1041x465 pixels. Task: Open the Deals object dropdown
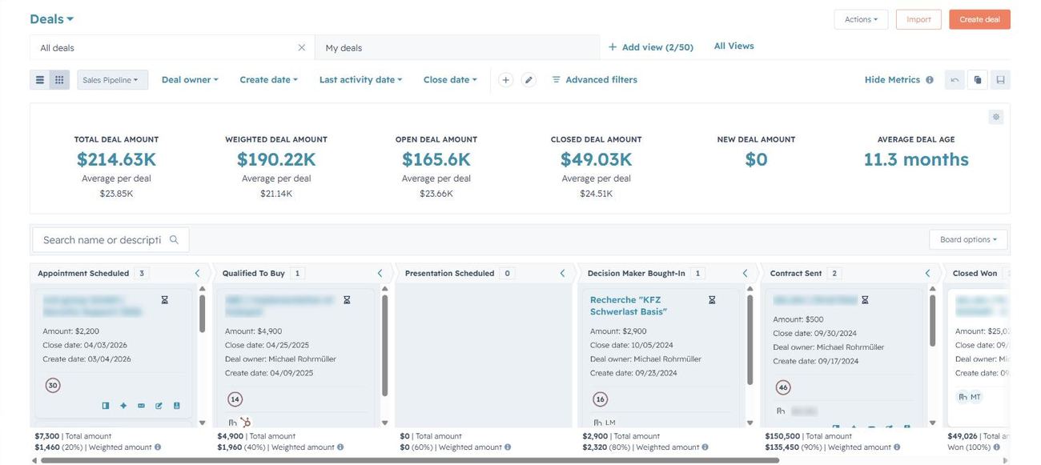click(52, 19)
